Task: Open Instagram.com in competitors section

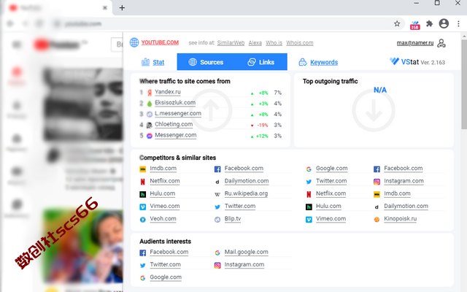Action: pos(404,180)
